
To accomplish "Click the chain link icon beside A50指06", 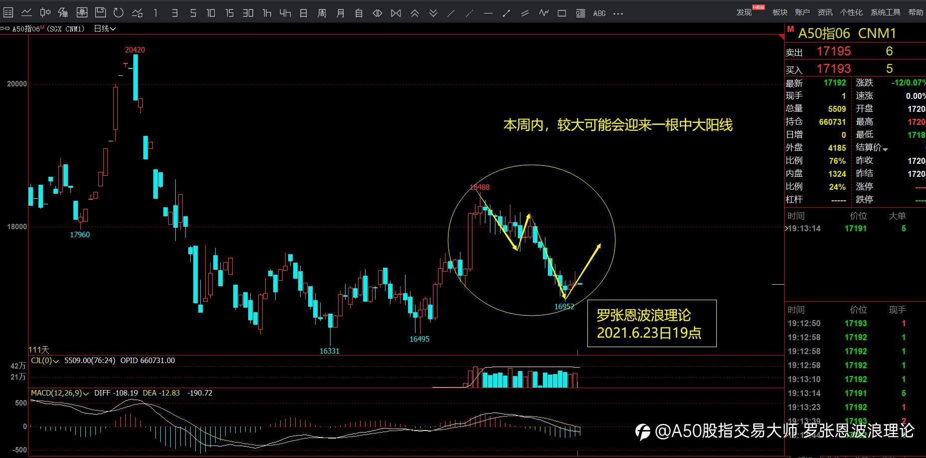I will (x=5, y=29).
